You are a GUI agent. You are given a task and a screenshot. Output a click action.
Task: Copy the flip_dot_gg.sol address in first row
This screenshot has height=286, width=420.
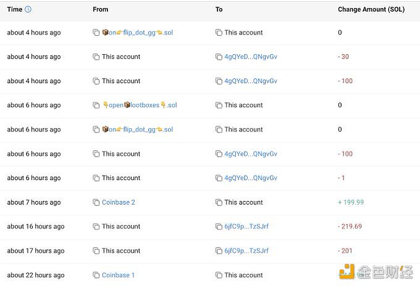point(96,33)
